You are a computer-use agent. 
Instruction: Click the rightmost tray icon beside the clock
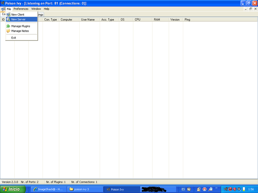point(244,189)
